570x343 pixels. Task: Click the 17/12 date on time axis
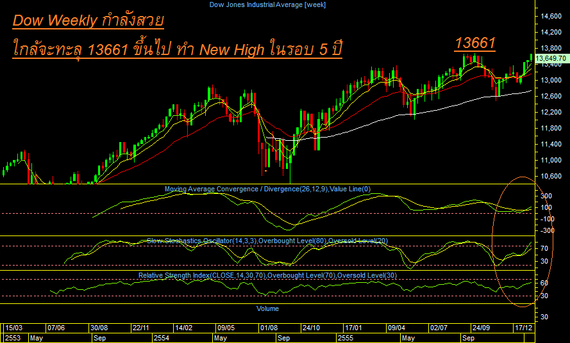pos(523,328)
